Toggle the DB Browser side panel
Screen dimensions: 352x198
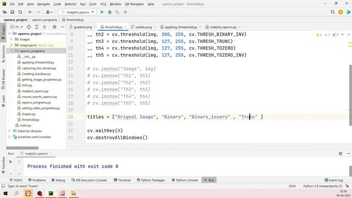3,79
